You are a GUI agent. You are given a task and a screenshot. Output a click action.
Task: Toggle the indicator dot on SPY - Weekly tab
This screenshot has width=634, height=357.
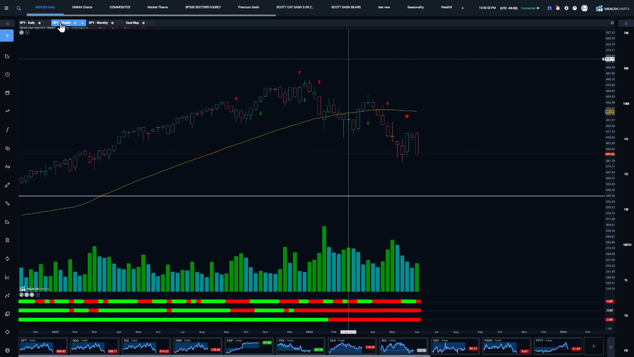(x=75, y=23)
